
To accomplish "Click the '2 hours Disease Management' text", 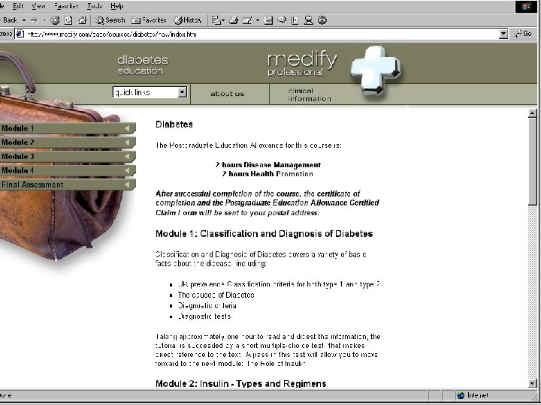I will (x=268, y=165).
